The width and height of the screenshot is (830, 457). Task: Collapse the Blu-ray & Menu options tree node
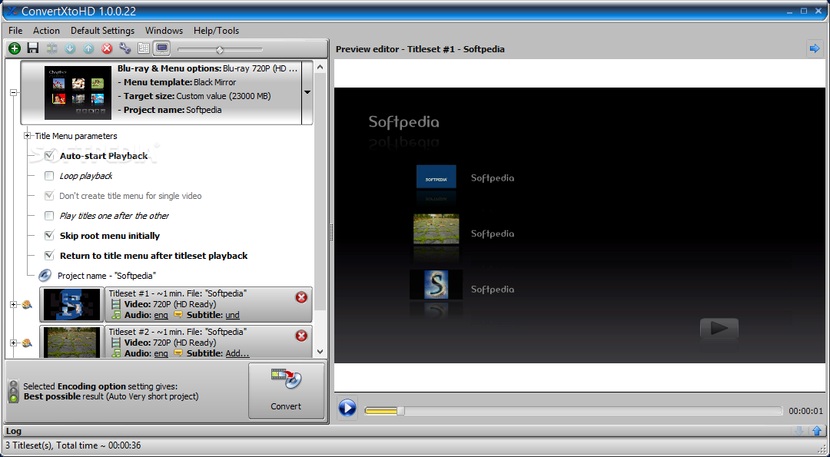pyautogui.click(x=13, y=92)
